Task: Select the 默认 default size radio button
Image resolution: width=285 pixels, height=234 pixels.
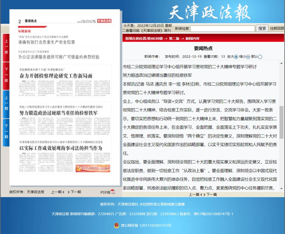Action: point(260,57)
